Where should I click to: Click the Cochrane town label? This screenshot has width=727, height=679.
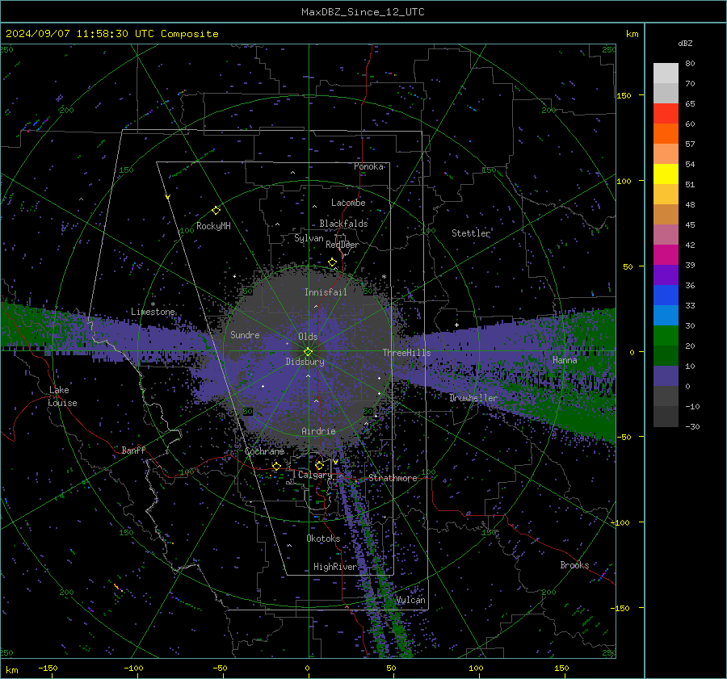[264, 451]
